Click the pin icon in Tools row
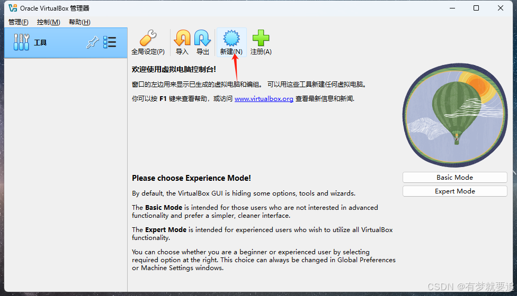This screenshot has height=296, width=517. point(92,42)
